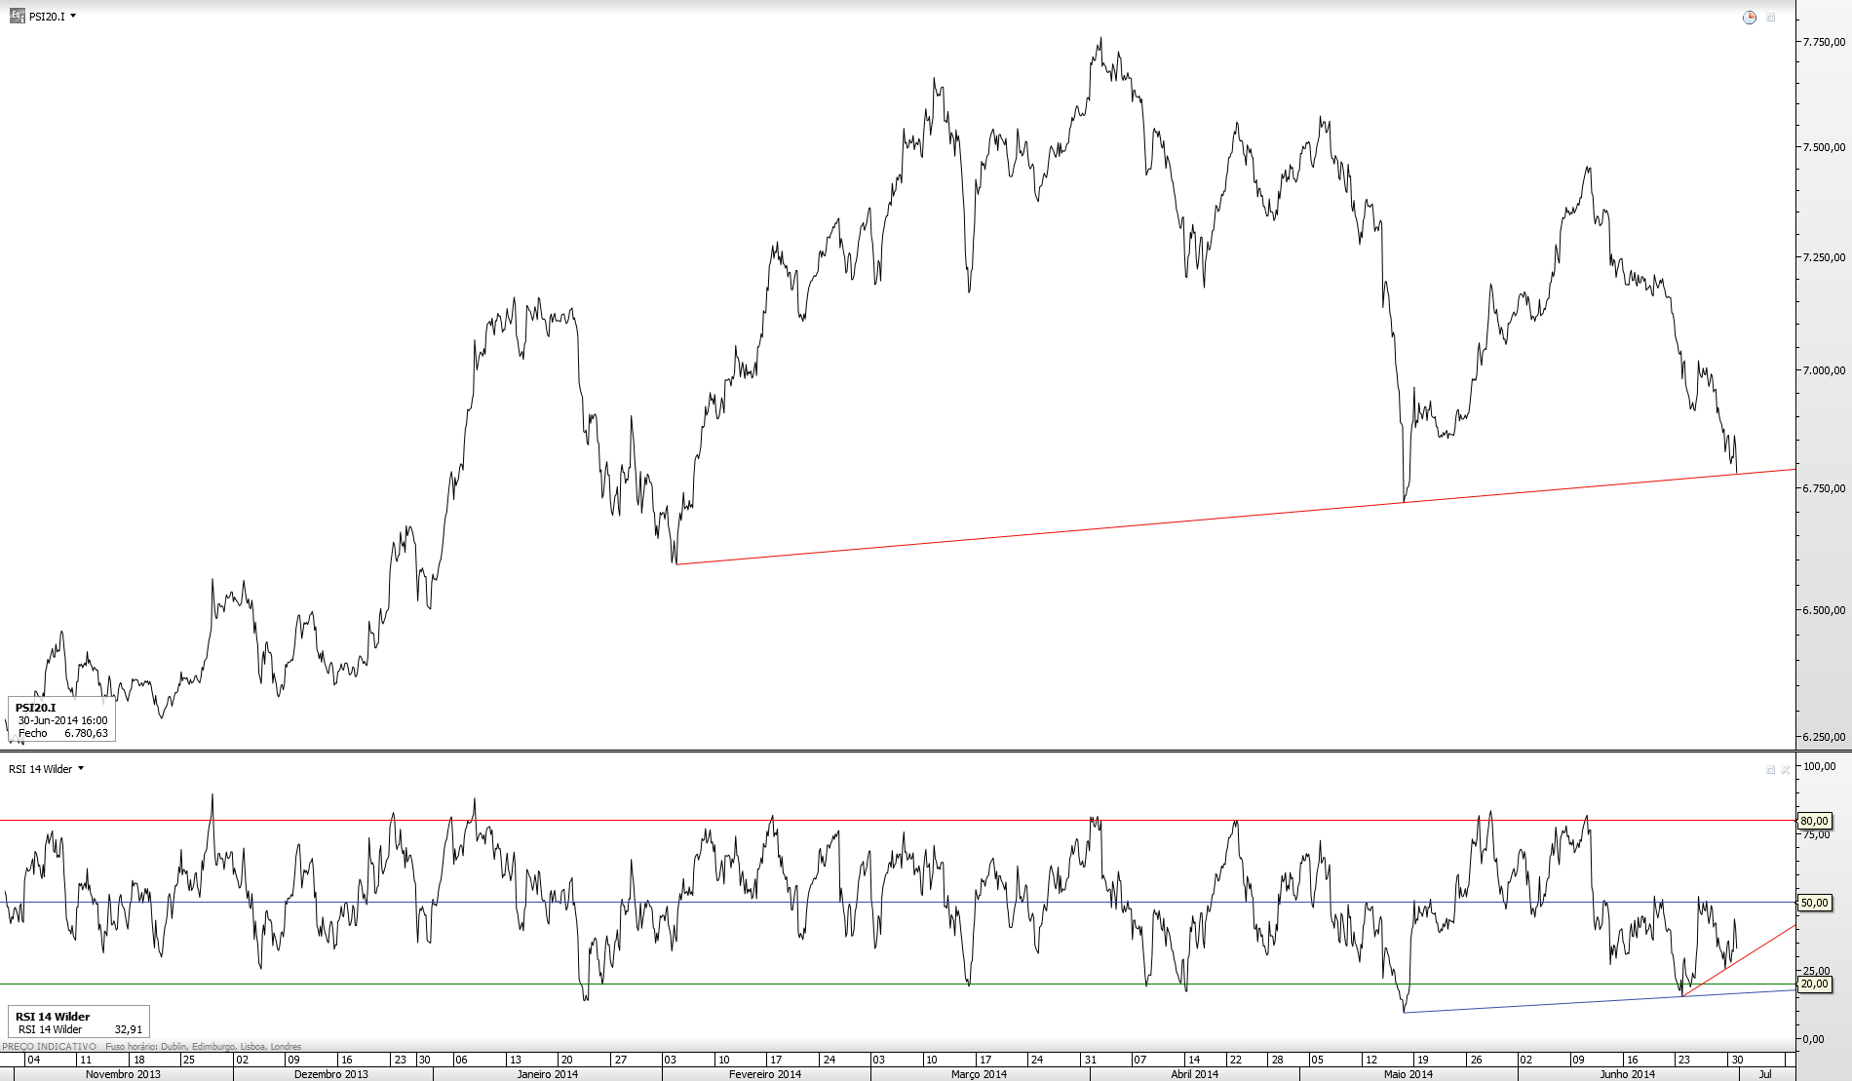The image size is (1852, 1081).
Task: Click the Novembro 2013 month label
Action: click(x=123, y=1074)
